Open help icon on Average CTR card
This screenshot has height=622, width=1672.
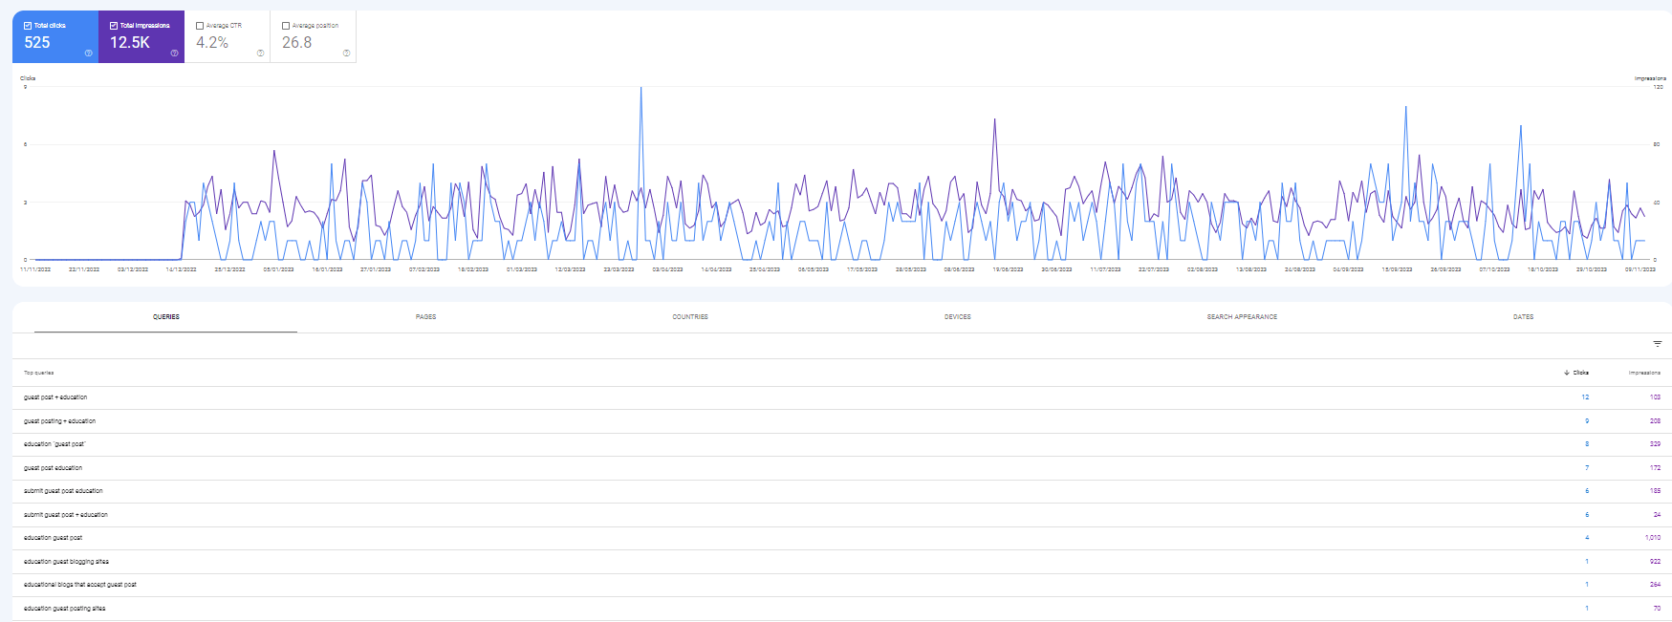260,54
